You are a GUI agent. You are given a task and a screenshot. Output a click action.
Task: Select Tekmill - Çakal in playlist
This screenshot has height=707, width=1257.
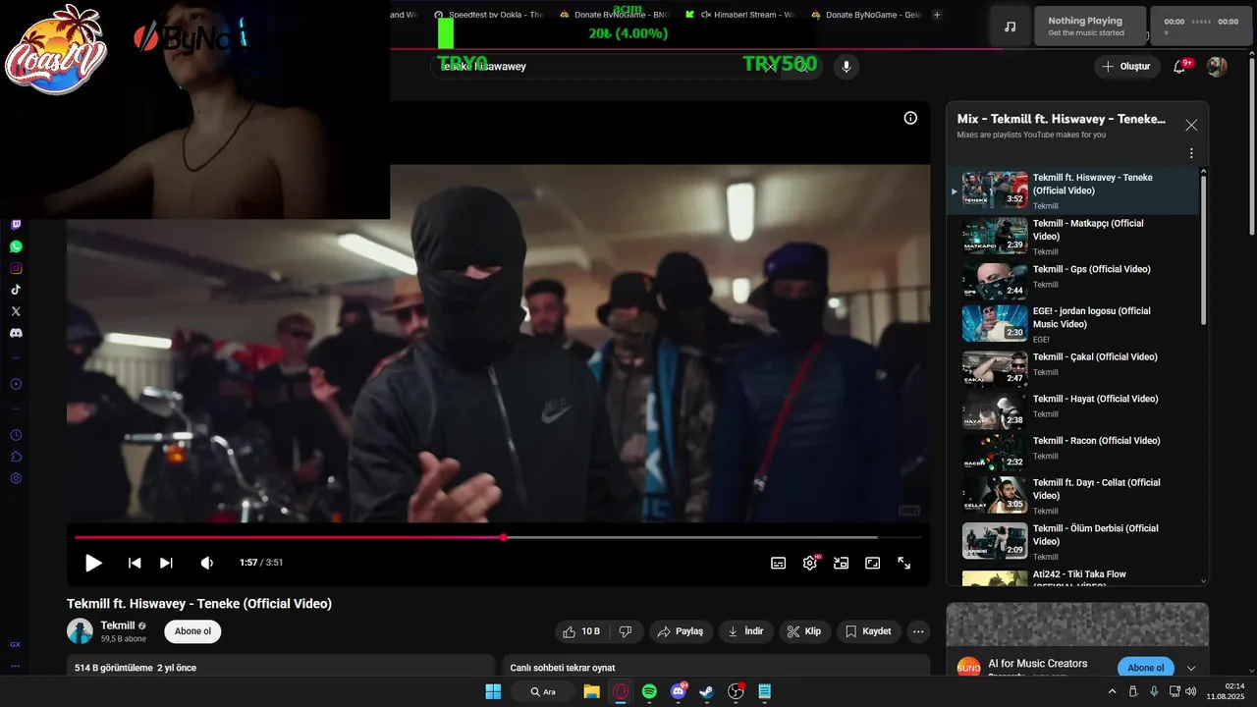[1073, 367]
